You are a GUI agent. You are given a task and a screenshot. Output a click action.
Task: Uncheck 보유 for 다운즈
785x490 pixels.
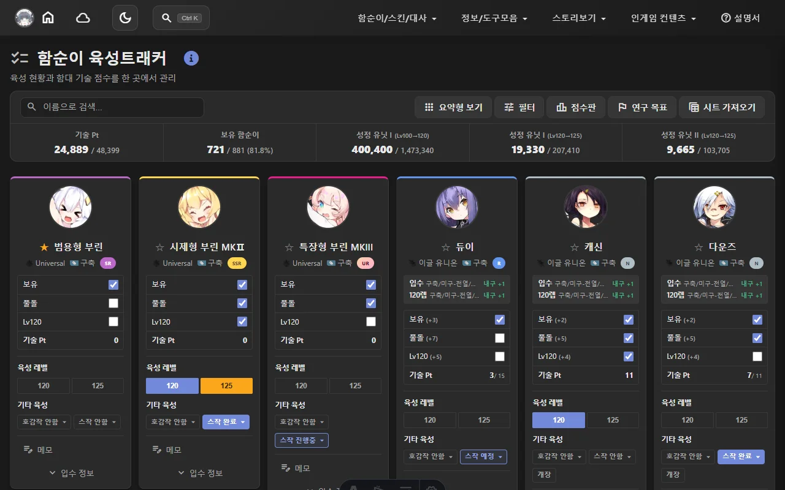pyautogui.click(x=757, y=320)
